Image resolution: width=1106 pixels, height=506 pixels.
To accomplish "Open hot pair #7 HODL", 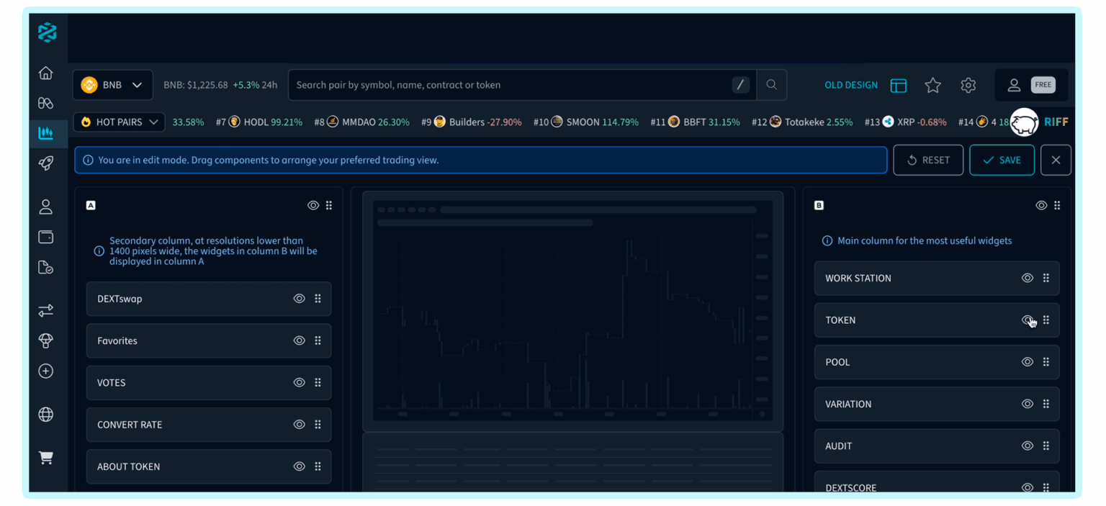I will [x=259, y=122].
